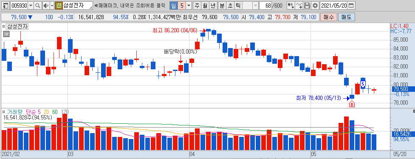Switch to the 초 second chart
The height and width of the screenshot is (159, 415).
[230, 5]
